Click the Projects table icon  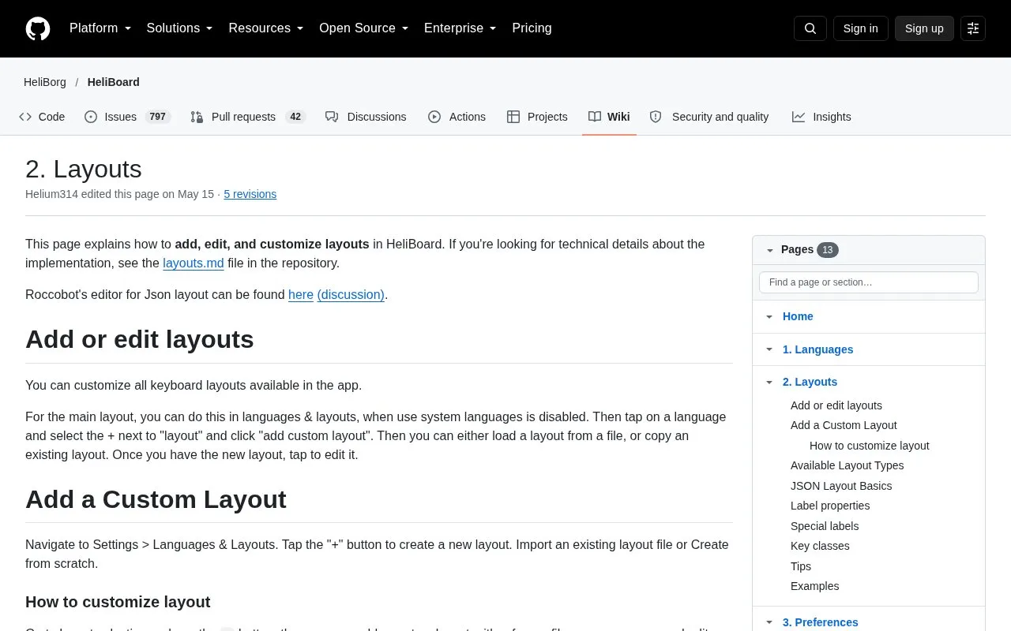[513, 117]
